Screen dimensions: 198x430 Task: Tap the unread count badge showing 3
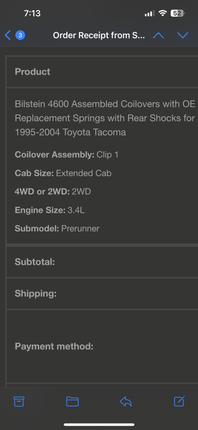point(20,35)
